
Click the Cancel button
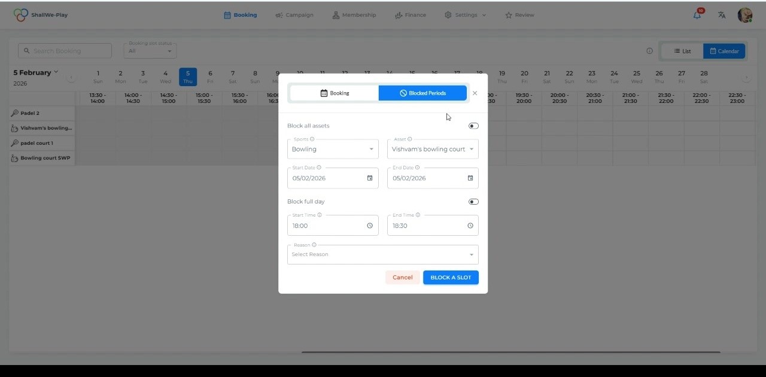click(x=402, y=277)
